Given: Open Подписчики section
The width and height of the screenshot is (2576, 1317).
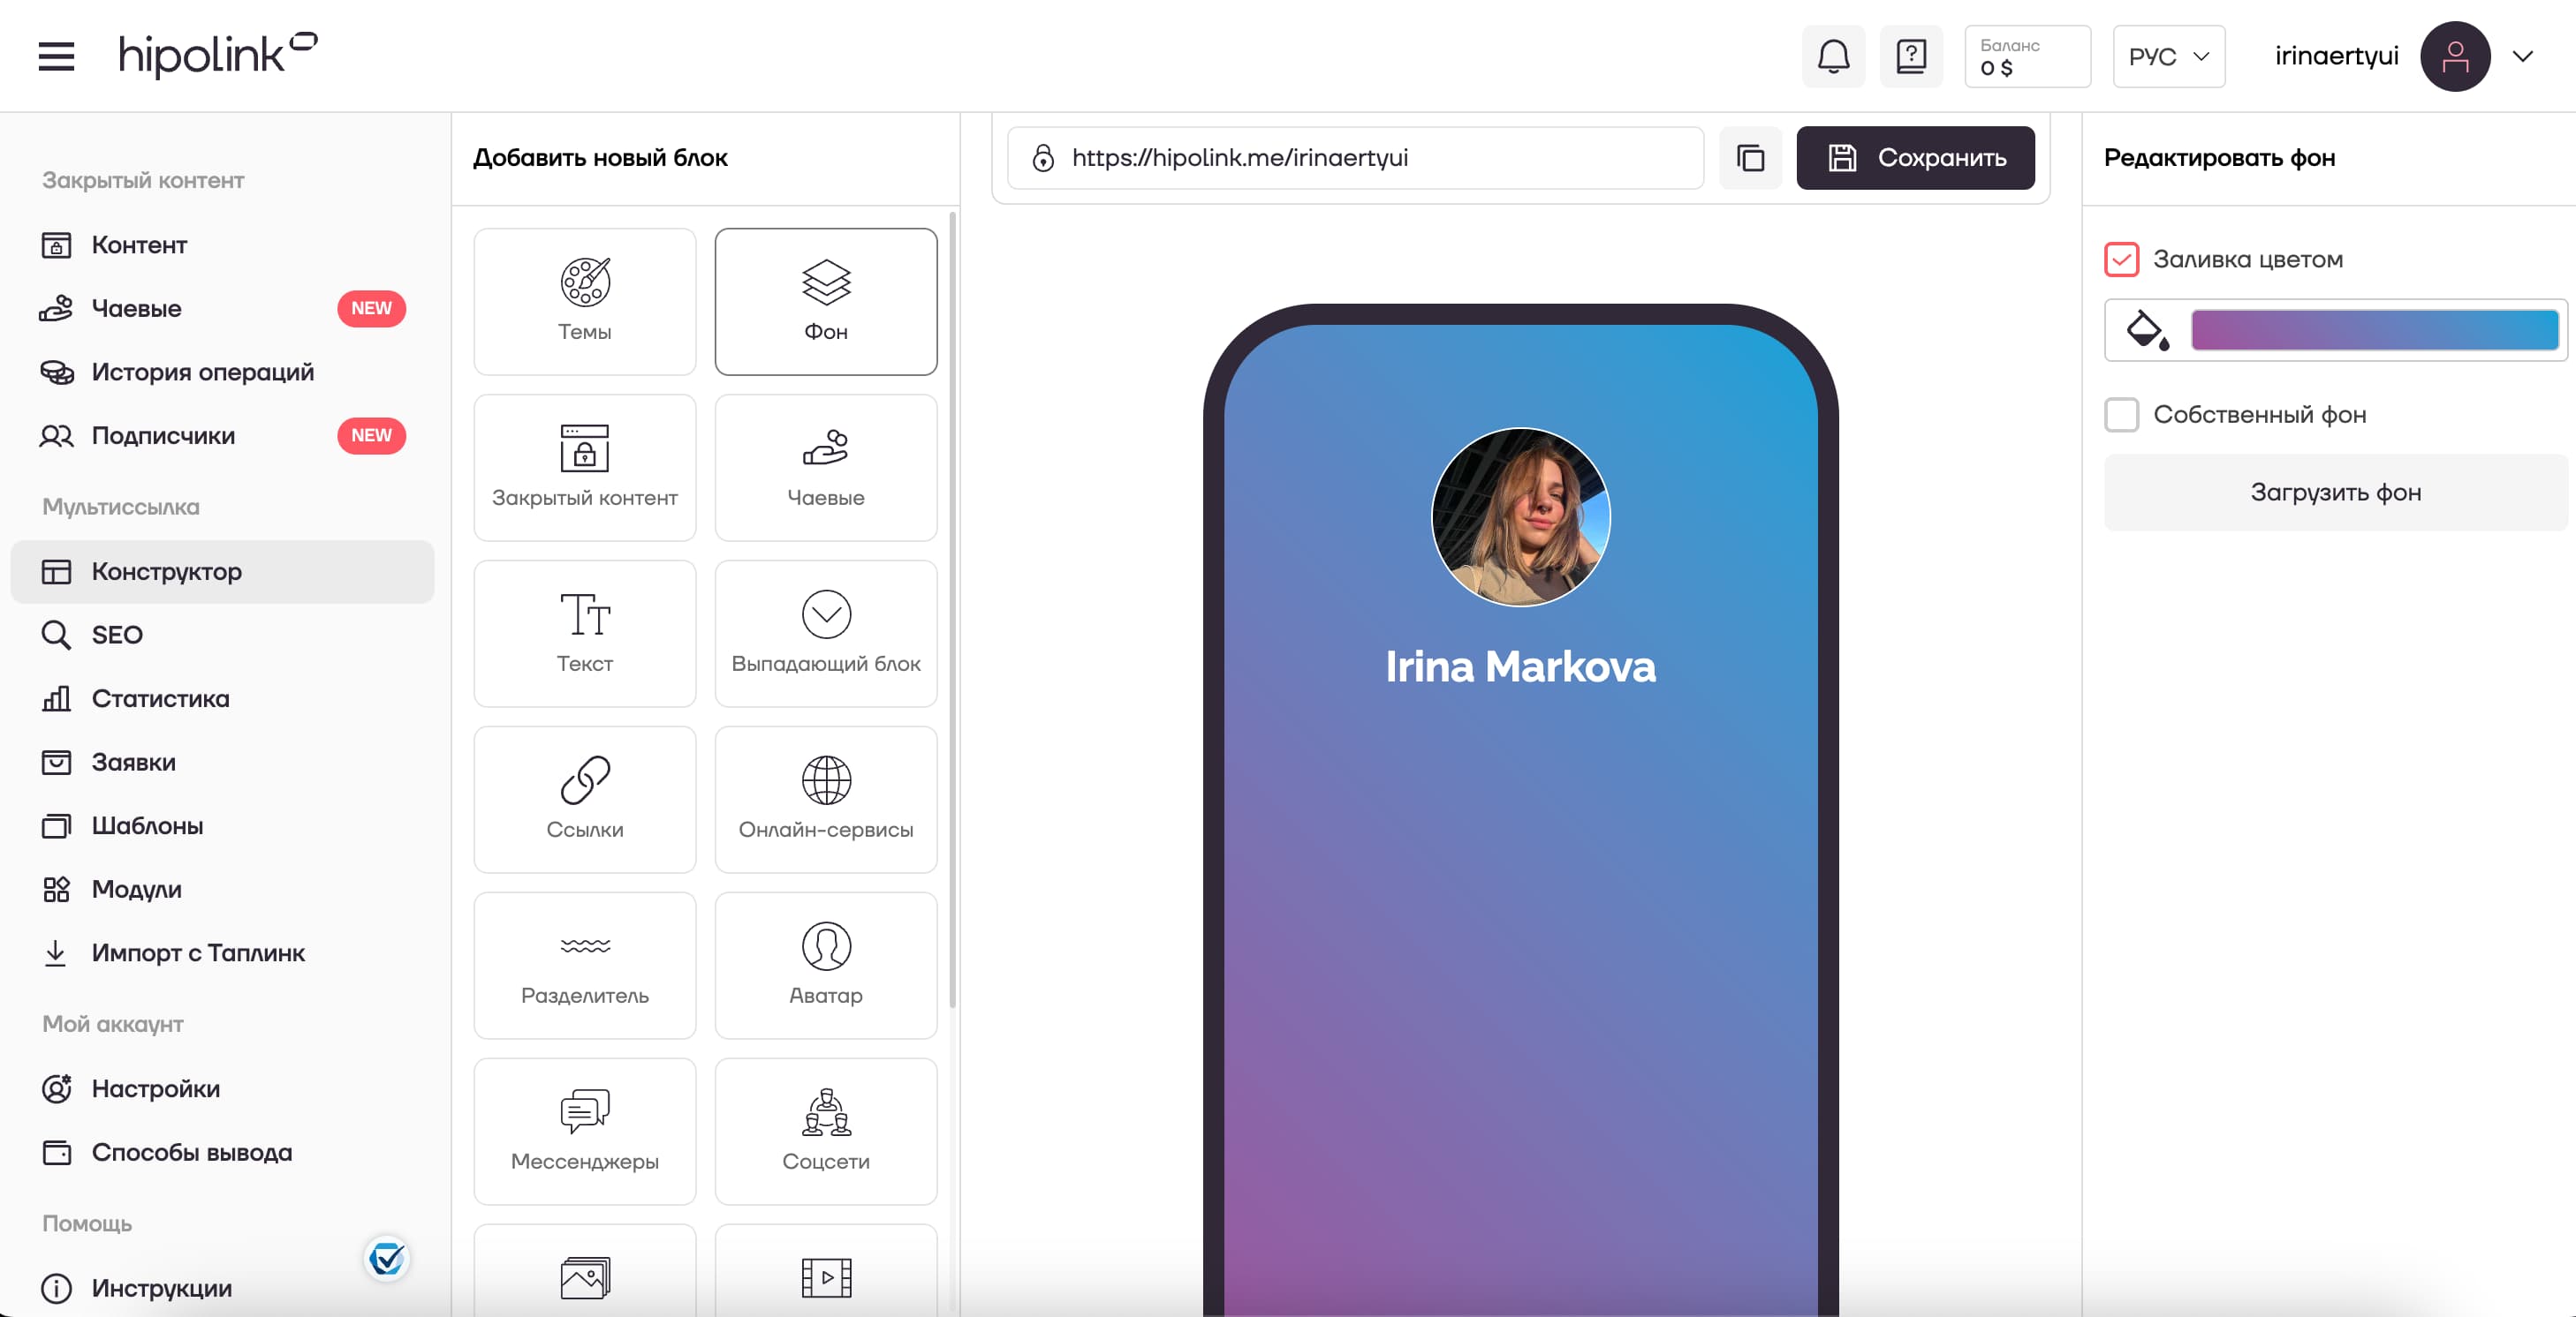Looking at the screenshot, I should (x=222, y=436).
